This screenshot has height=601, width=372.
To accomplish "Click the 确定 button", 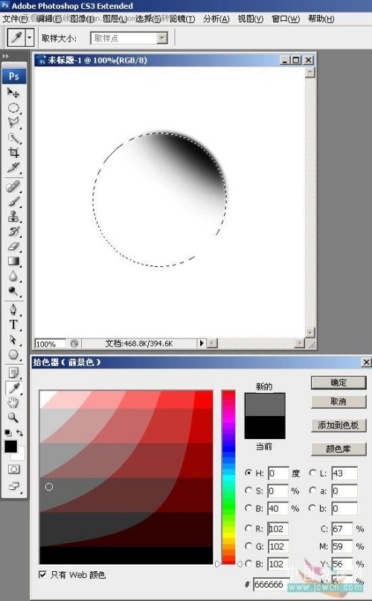I will [x=339, y=383].
